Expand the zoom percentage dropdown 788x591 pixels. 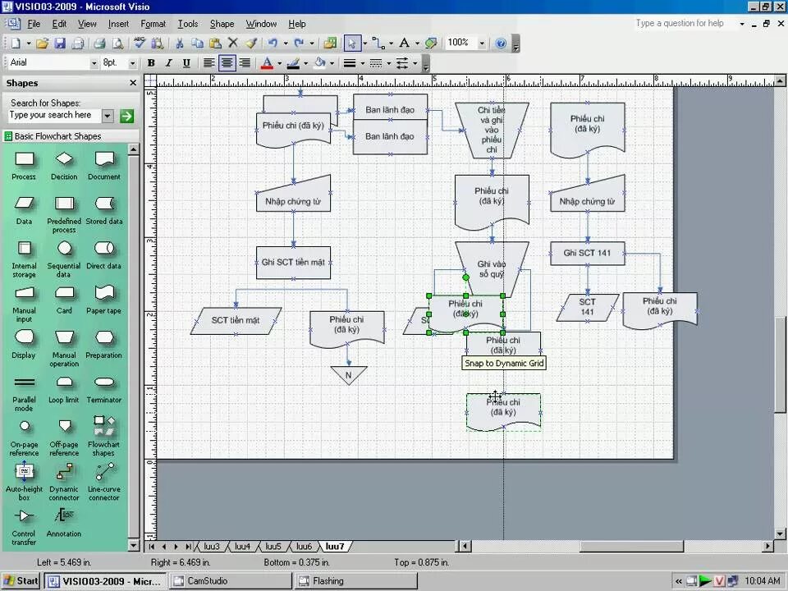tap(482, 44)
